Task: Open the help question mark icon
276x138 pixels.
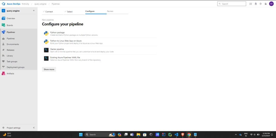Action: tap(261, 4)
